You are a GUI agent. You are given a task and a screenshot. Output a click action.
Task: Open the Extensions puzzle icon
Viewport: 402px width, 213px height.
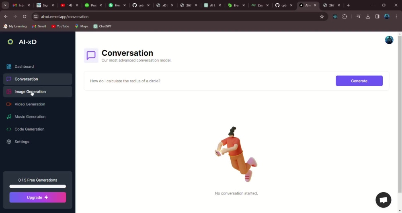(345, 16)
